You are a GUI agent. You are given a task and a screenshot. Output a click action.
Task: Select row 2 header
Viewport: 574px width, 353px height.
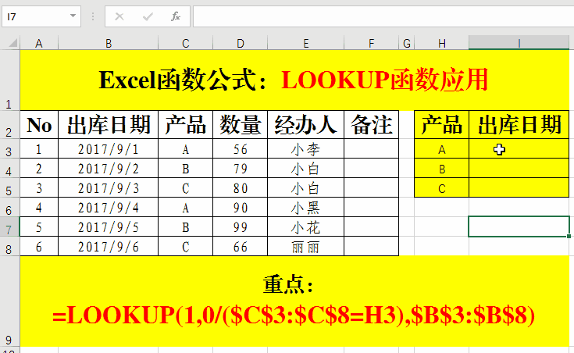[x=9, y=124]
